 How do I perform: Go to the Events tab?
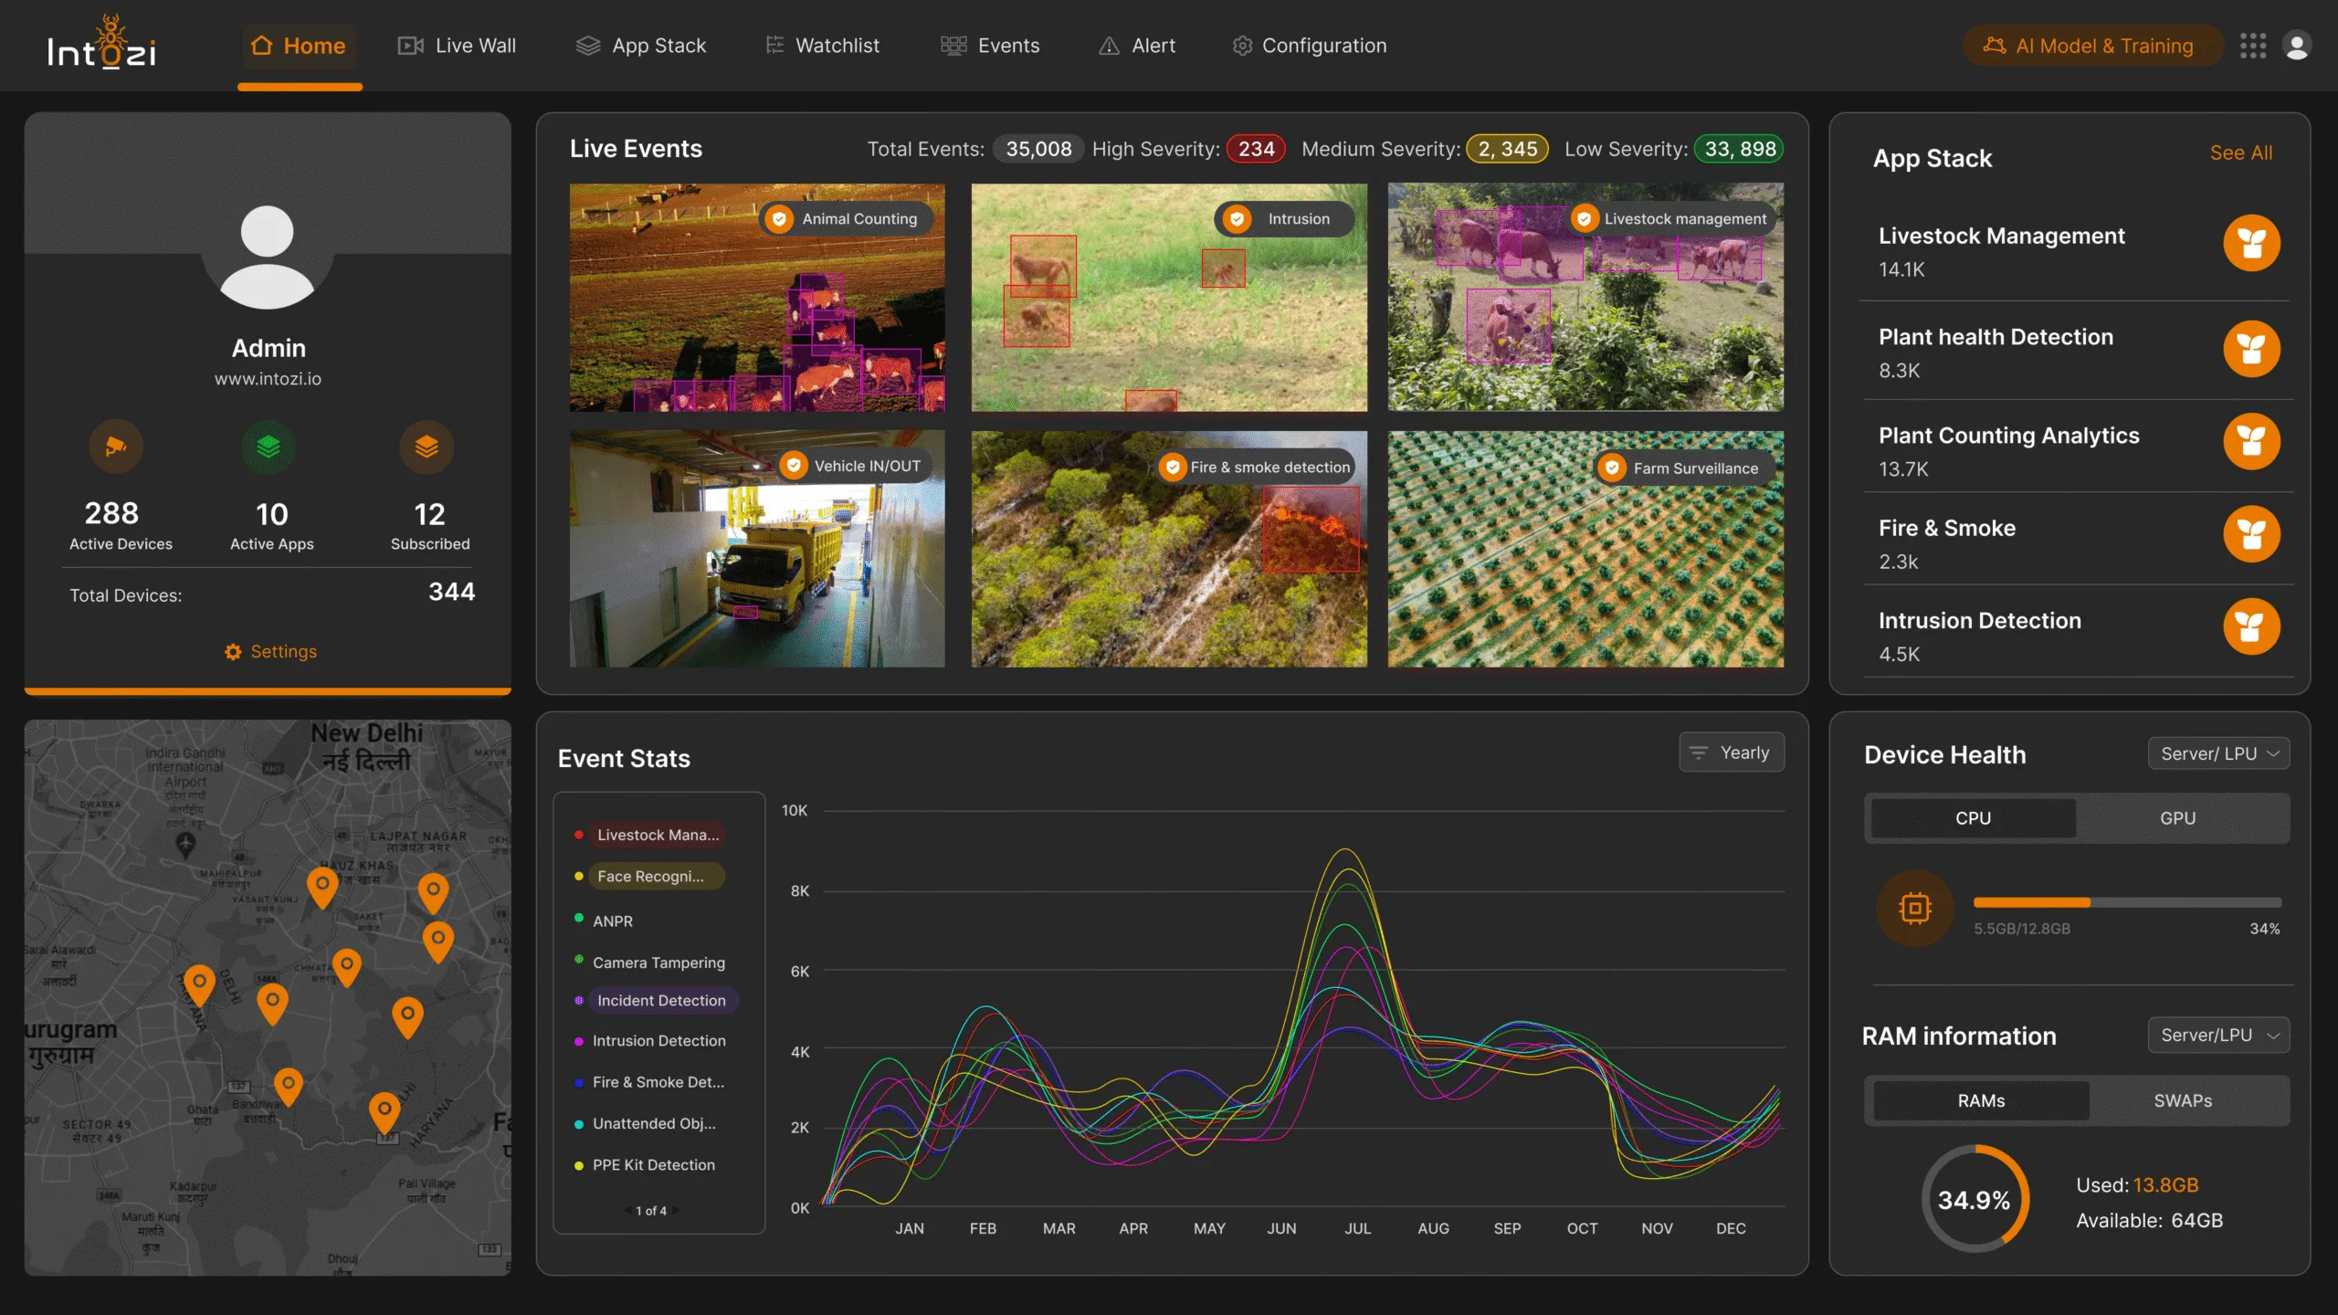[990, 46]
